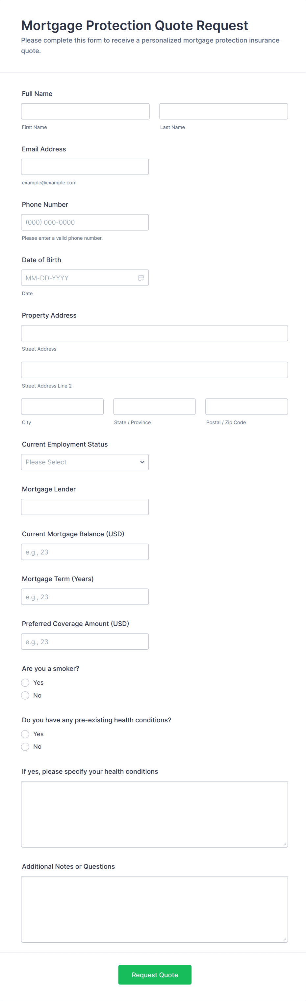
Task: Click the Current Mortgage Balance input
Action: [x=85, y=552]
